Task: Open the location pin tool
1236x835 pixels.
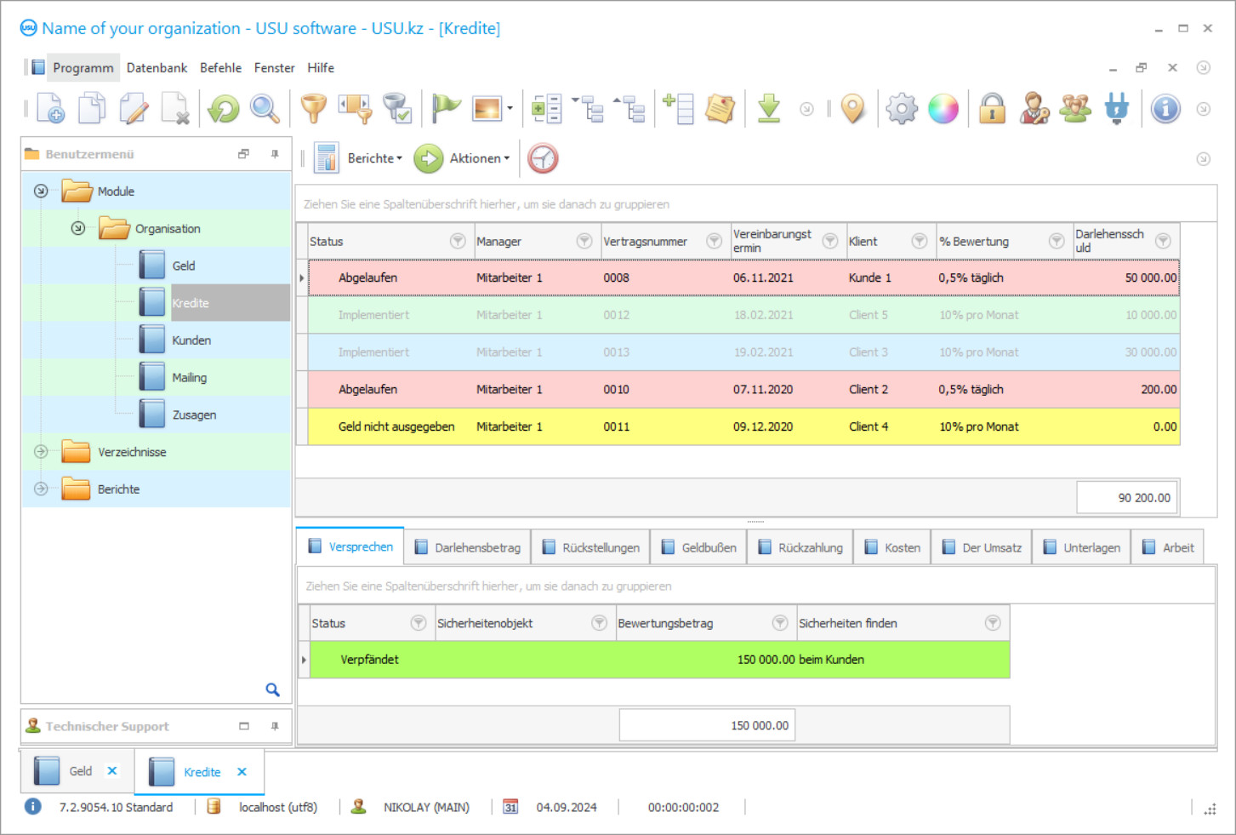Action: point(853,108)
